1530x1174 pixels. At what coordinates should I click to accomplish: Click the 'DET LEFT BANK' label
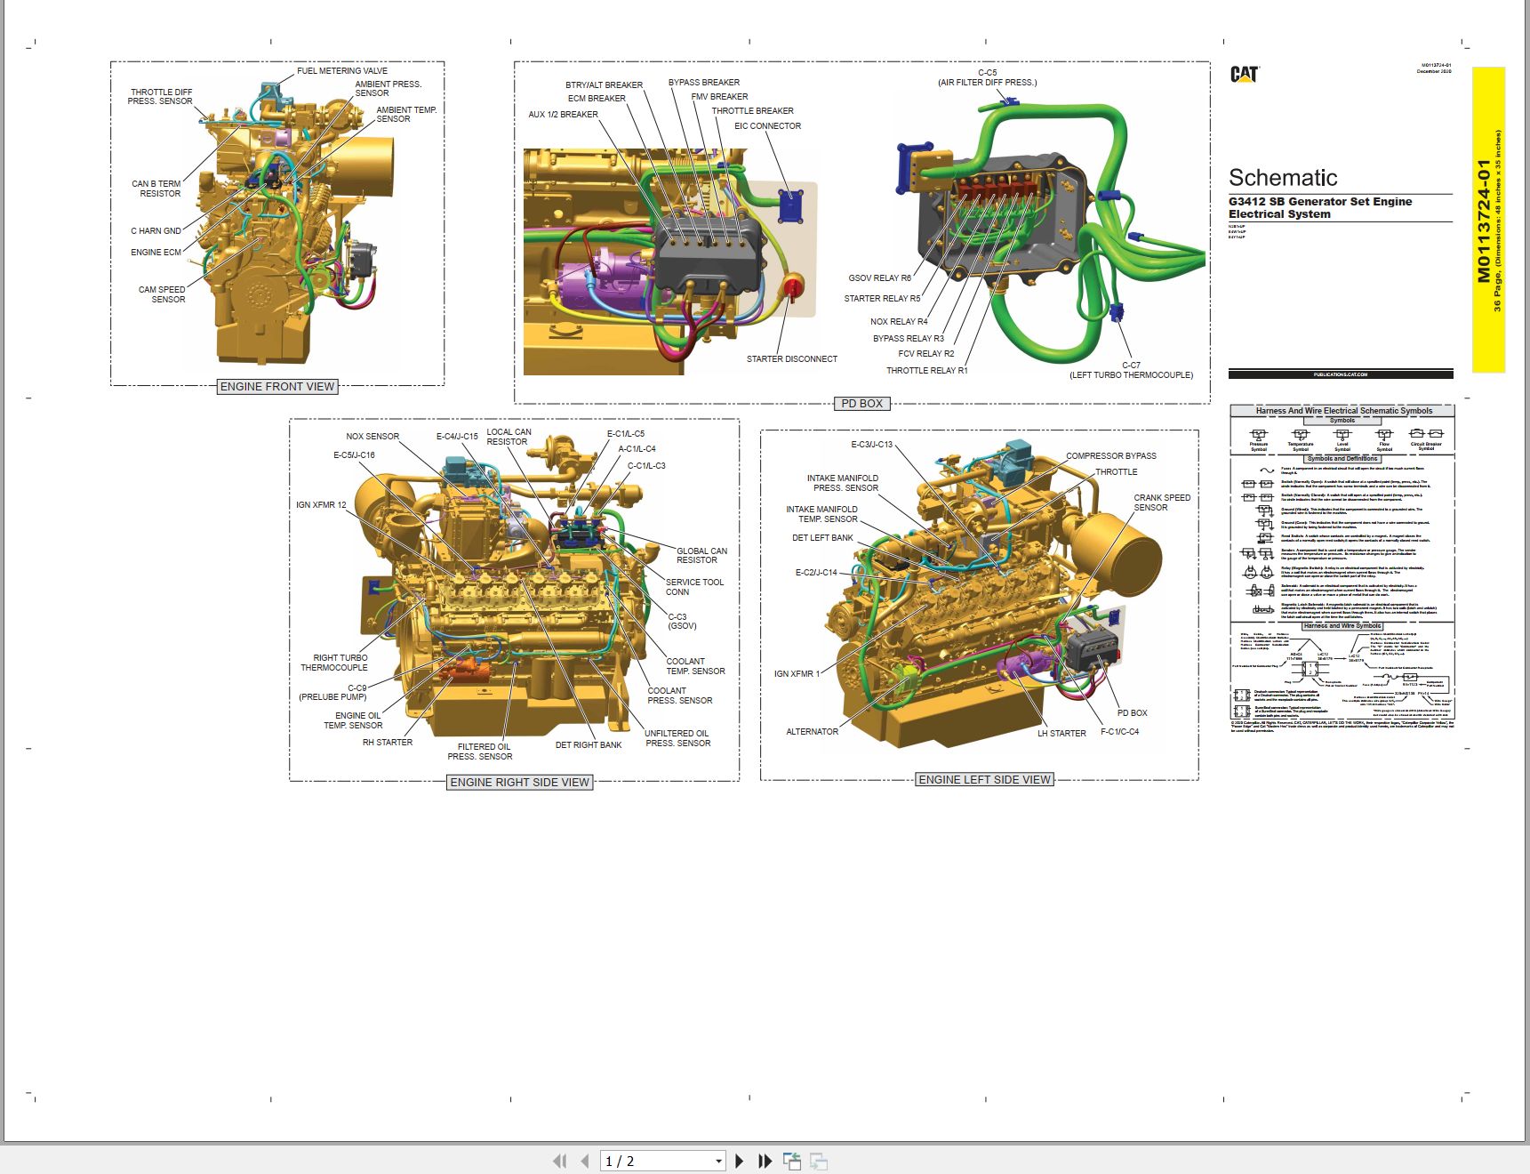tap(822, 538)
